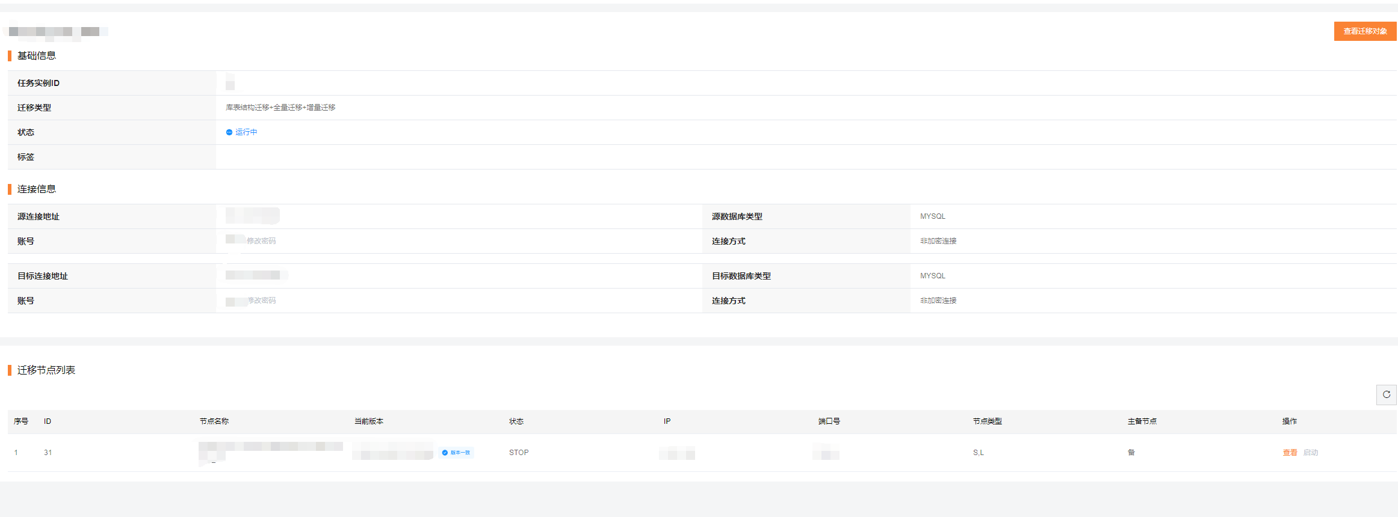Click the 主备节点 column header

click(x=1142, y=421)
